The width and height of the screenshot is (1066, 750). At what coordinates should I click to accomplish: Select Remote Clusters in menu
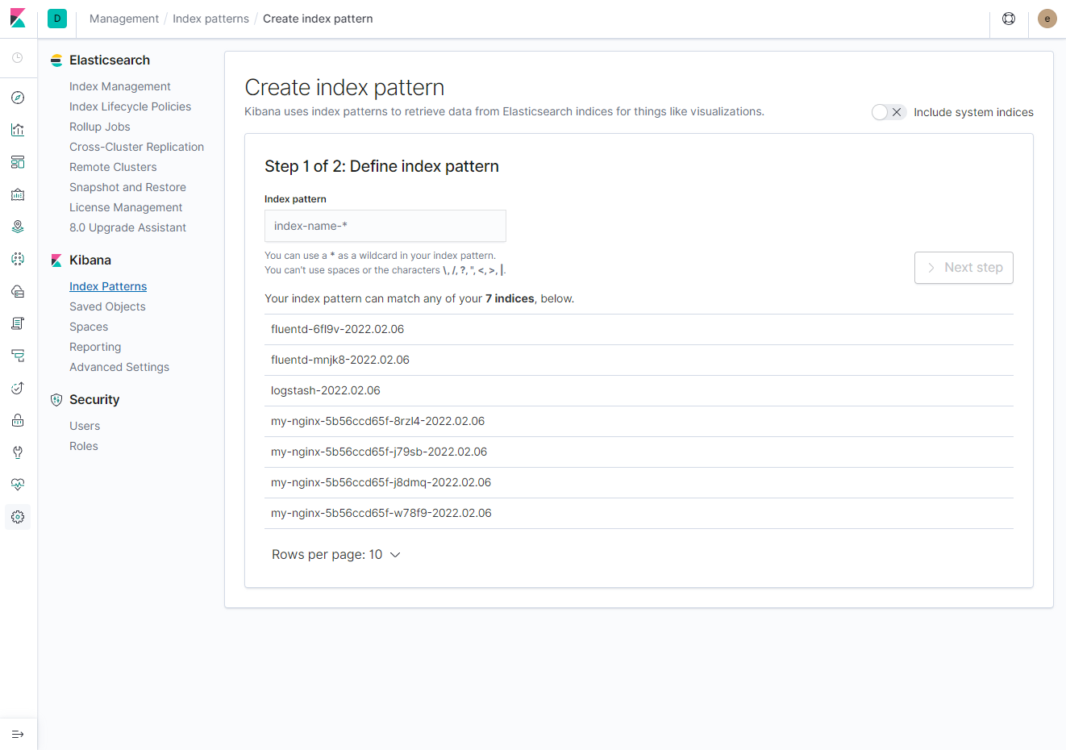tap(113, 167)
